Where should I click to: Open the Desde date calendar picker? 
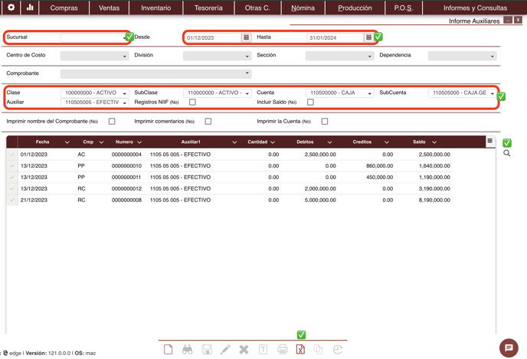pyautogui.click(x=246, y=38)
